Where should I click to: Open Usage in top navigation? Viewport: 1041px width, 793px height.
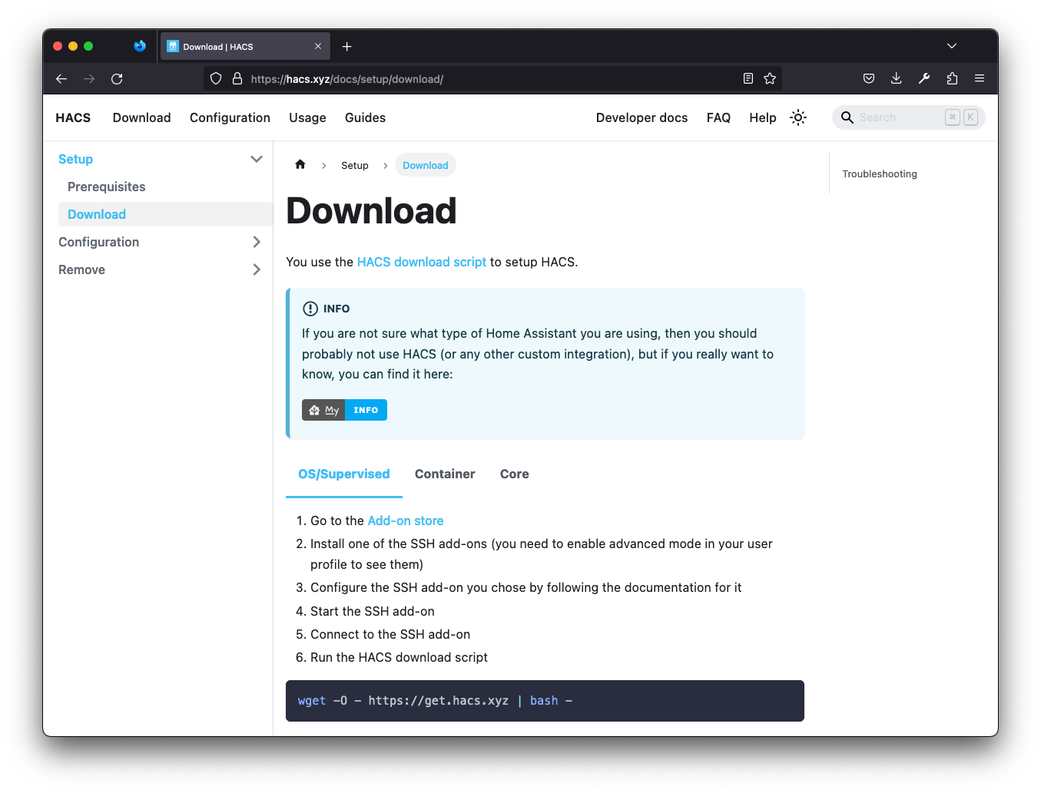point(307,117)
